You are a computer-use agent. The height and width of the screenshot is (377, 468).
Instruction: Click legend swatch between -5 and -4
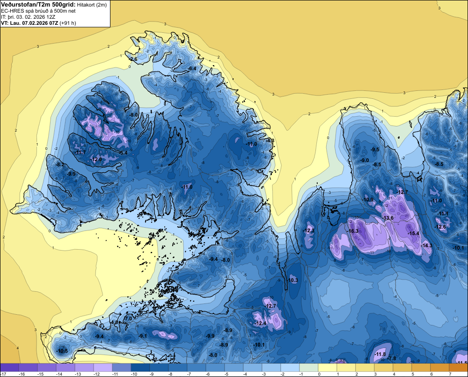point(234,368)
